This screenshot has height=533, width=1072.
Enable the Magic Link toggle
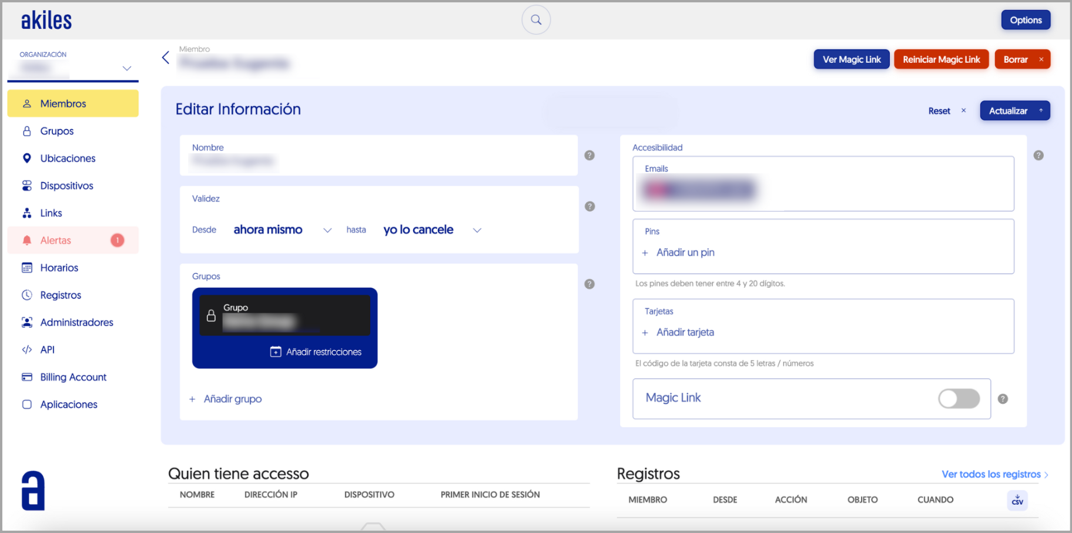[x=958, y=398]
